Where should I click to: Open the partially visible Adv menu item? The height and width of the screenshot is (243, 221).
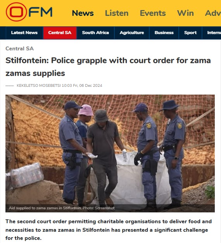point(213,13)
